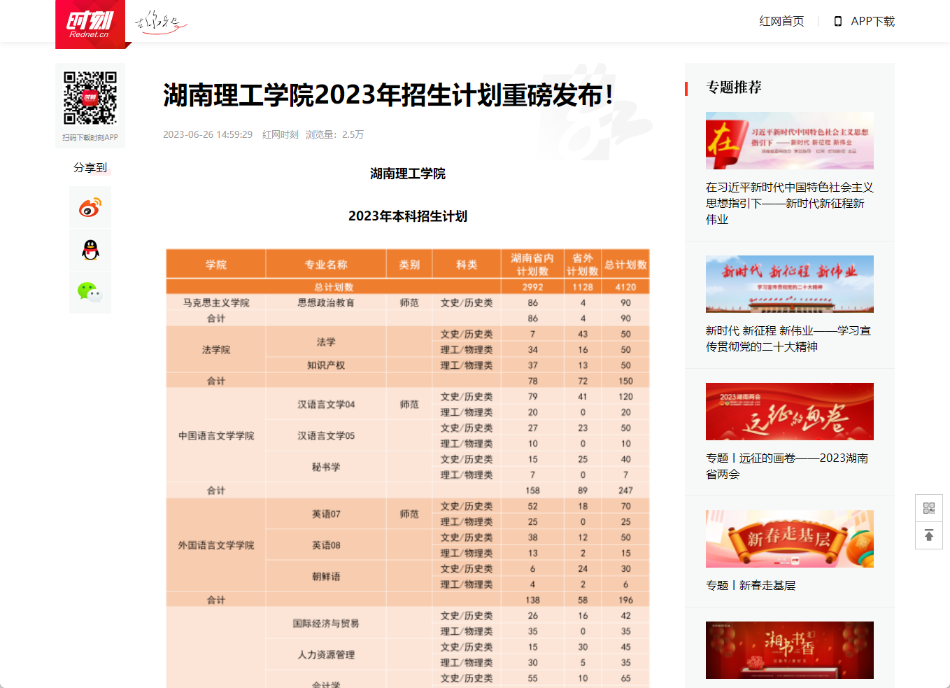
Task: Open 专题丨远征的画卷 2023湖南省两会 link
Action: (787, 466)
